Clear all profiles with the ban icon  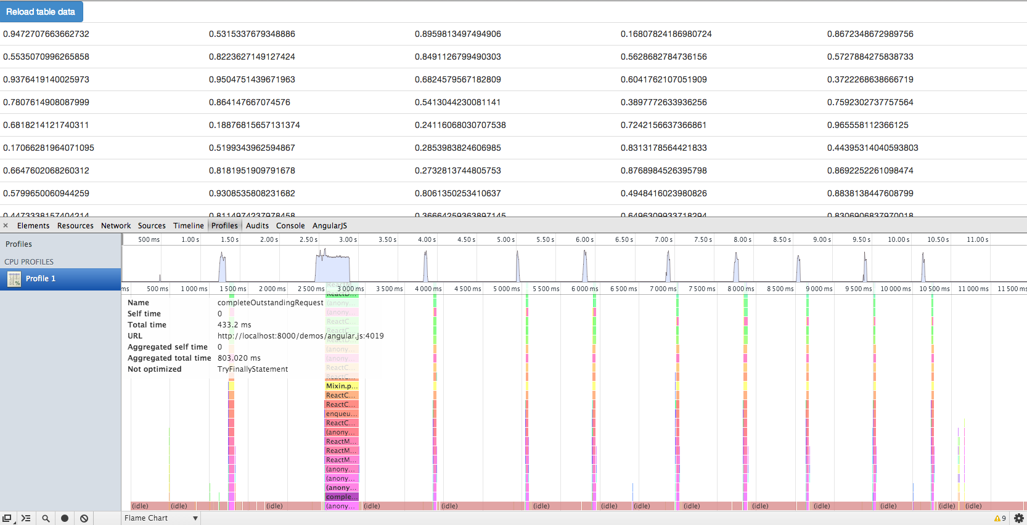(84, 518)
